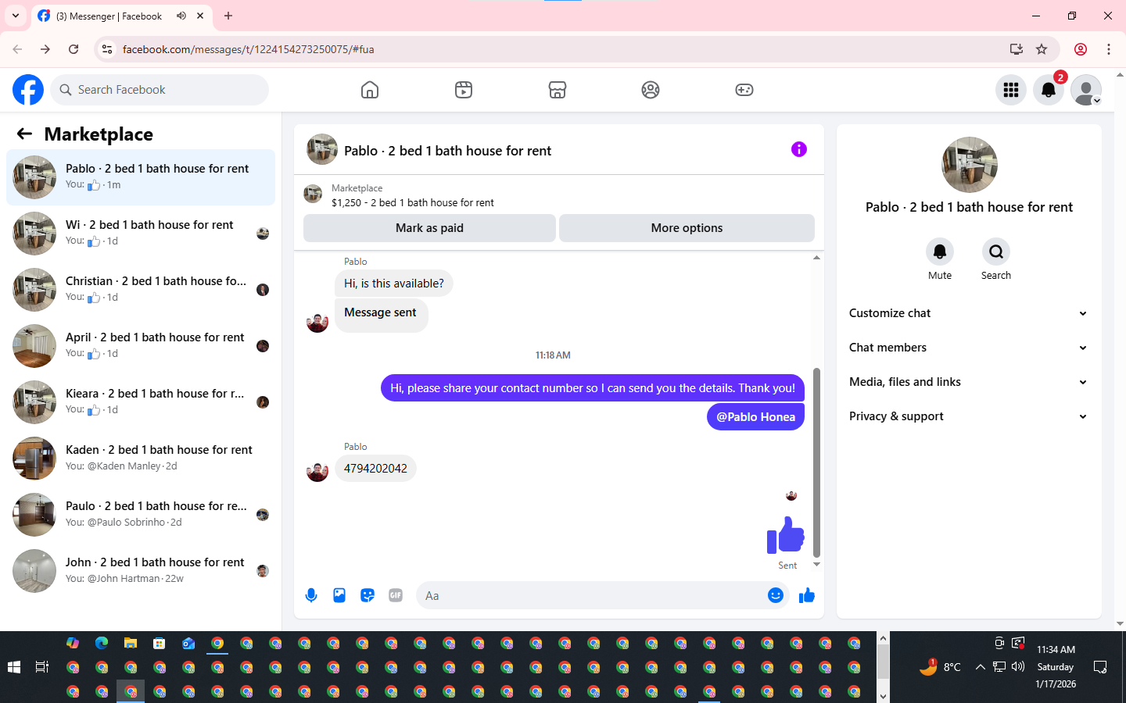Show hidden system tray icons
Screen dimensions: 1126x703
pos(980,667)
